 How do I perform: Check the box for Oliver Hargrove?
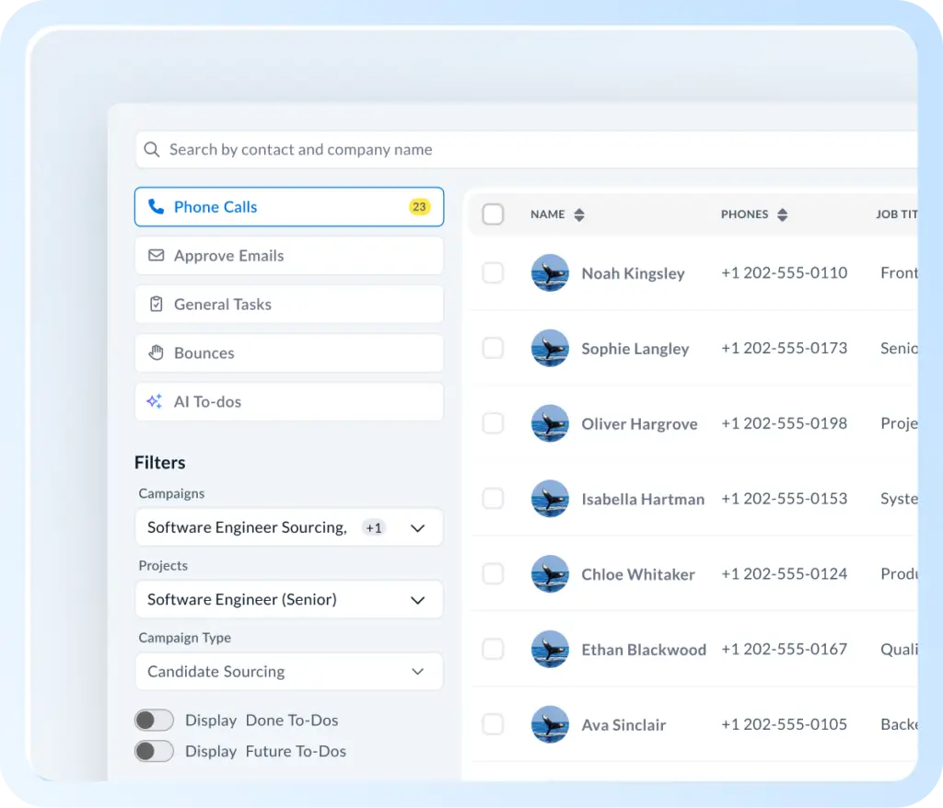click(494, 423)
